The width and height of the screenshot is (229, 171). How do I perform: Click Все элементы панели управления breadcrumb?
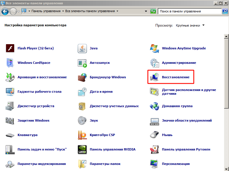(90, 11)
